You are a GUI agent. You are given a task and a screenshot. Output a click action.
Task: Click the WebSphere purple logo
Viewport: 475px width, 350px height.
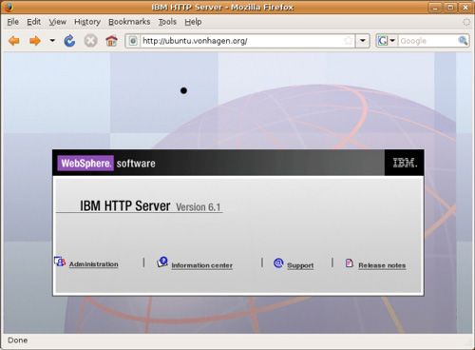pos(85,163)
